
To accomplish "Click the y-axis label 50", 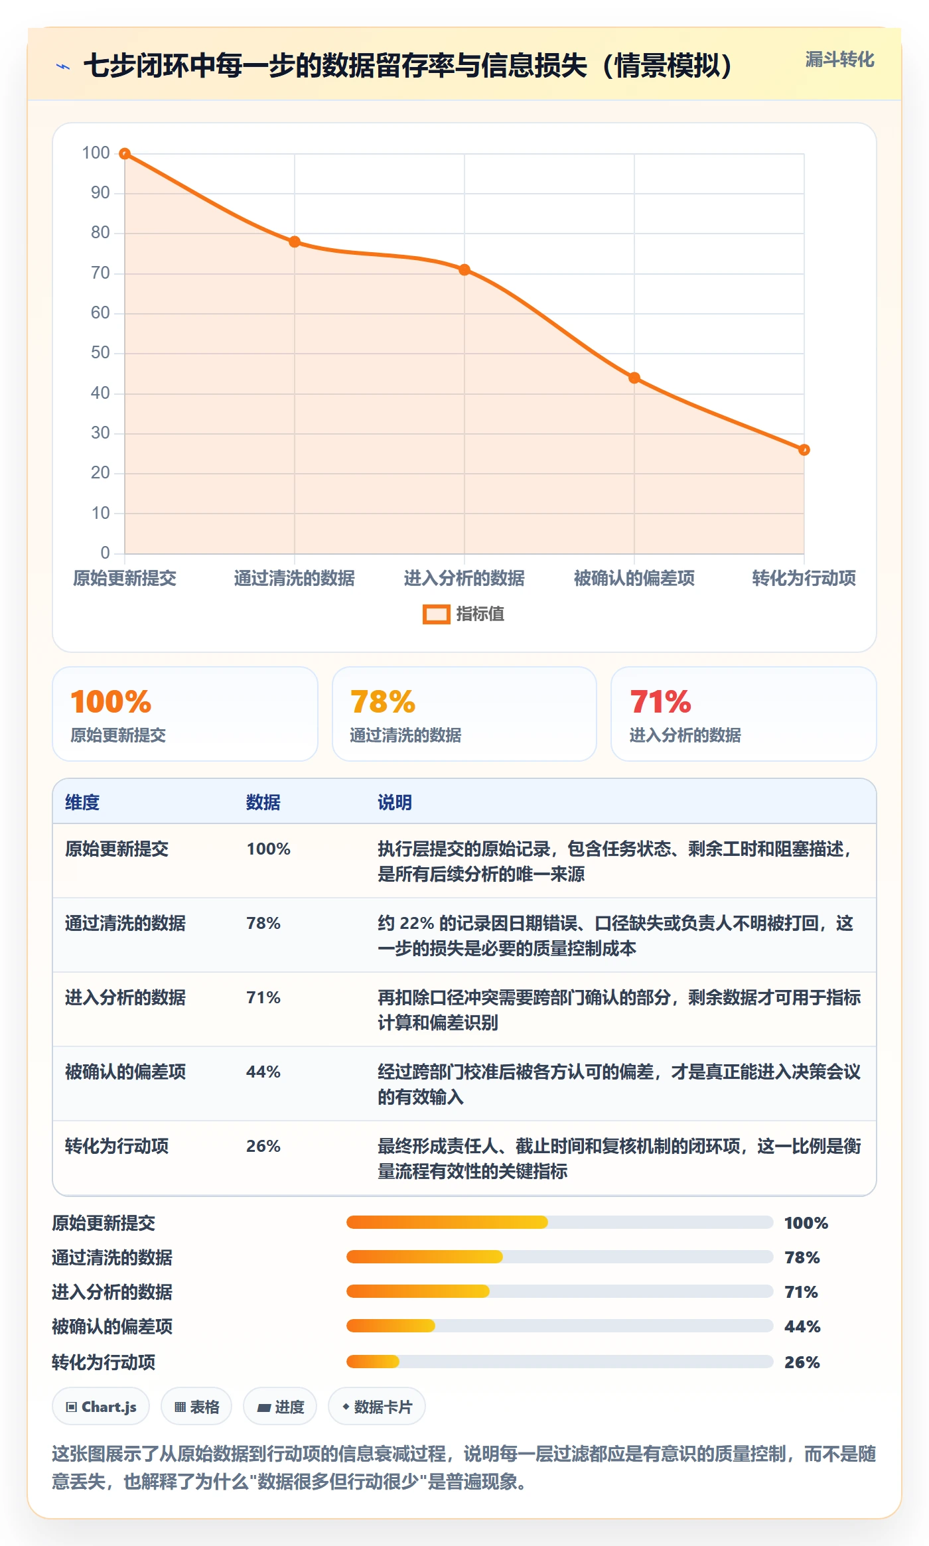I will coord(100,353).
